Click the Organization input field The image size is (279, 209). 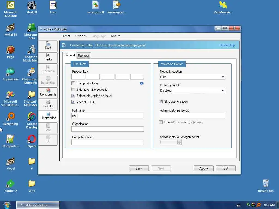pos(107,129)
